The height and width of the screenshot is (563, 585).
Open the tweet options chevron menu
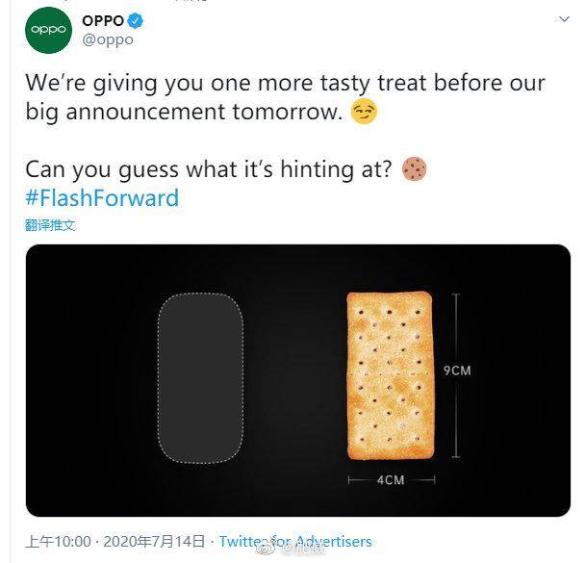pos(562,18)
